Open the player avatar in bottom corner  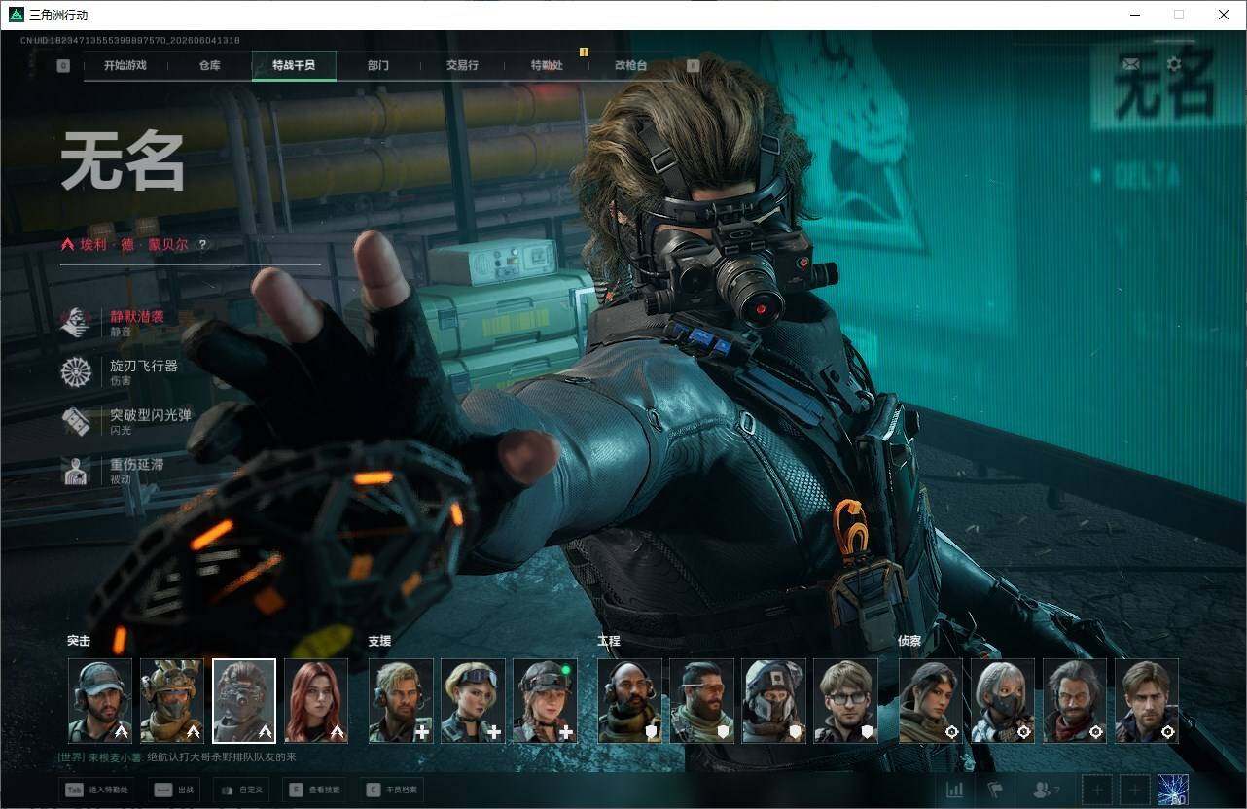1173,790
